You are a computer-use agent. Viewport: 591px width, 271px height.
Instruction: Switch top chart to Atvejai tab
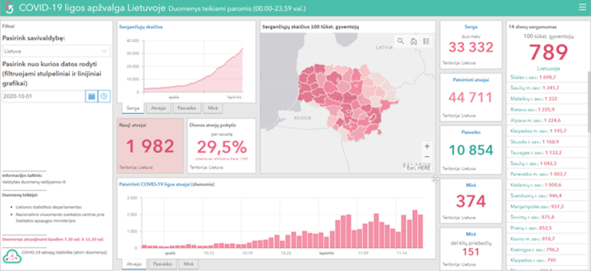(157, 108)
